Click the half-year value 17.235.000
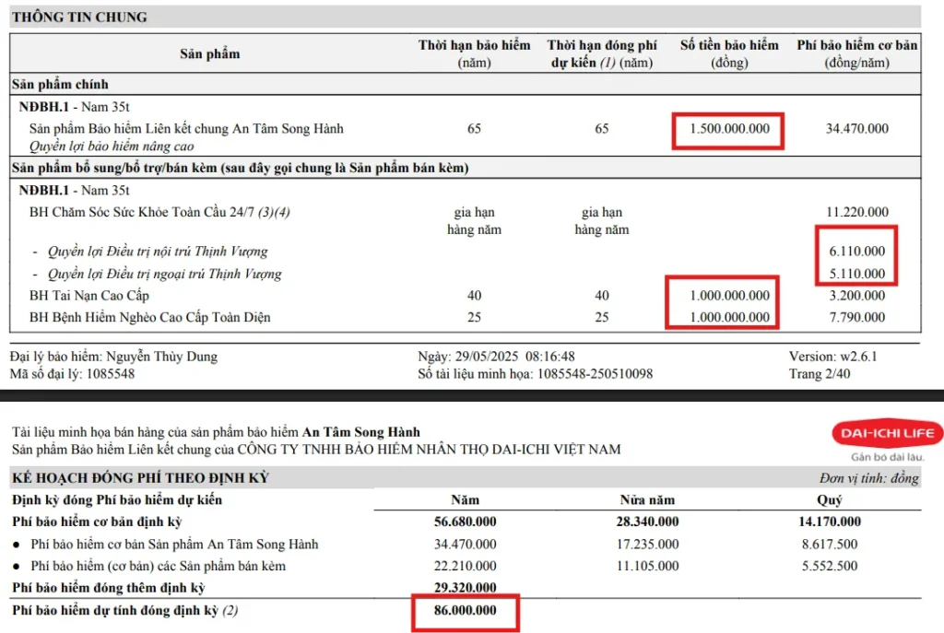Screen dimensions: 944x633 (647, 544)
